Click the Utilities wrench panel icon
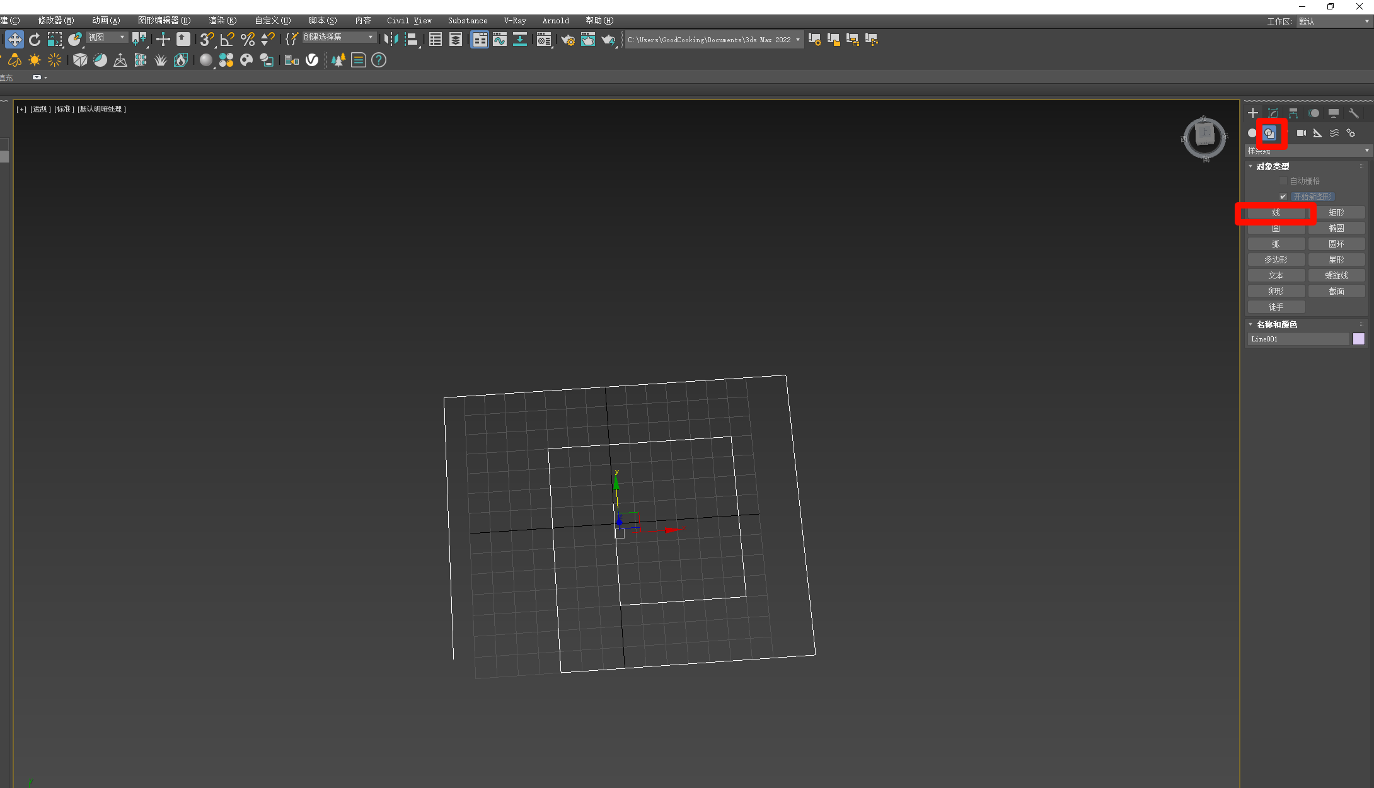Screen dimensions: 1374x788 tap(1353, 113)
